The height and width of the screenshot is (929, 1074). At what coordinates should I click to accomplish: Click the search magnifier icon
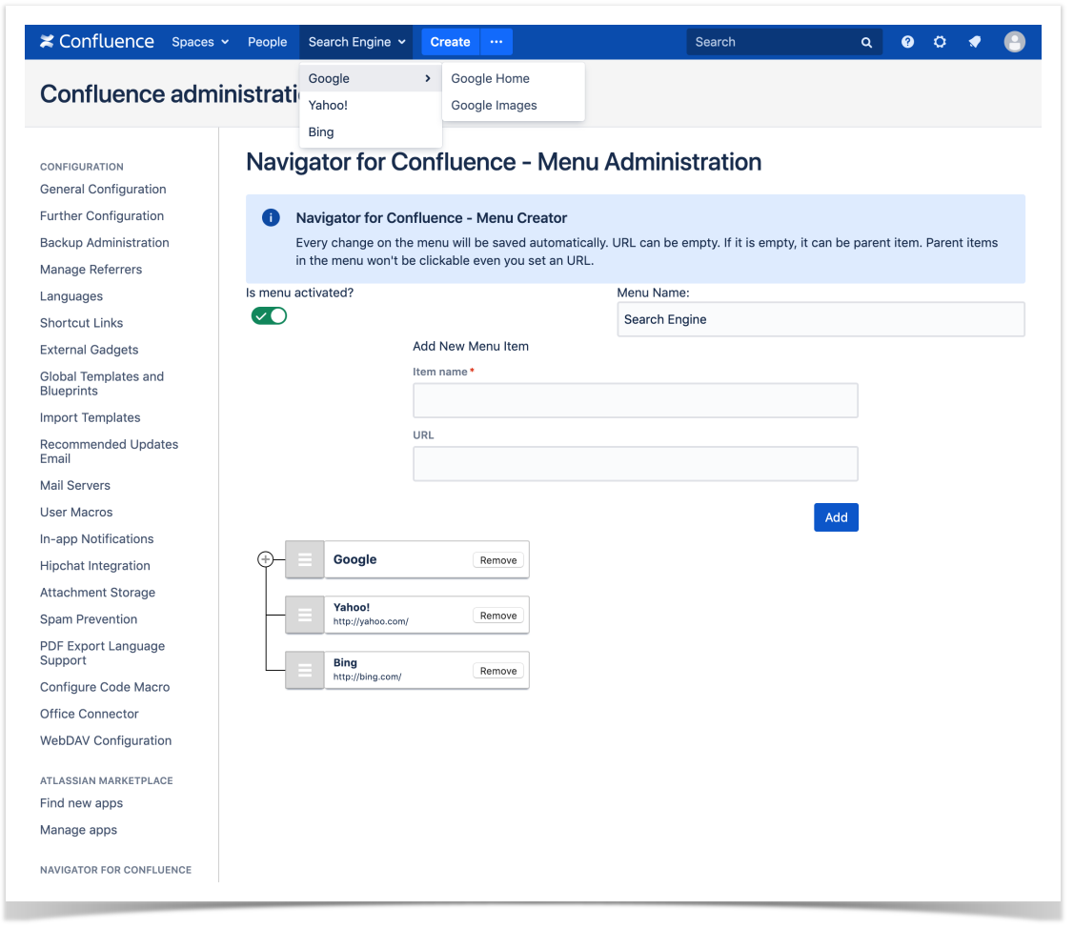[x=866, y=43]
